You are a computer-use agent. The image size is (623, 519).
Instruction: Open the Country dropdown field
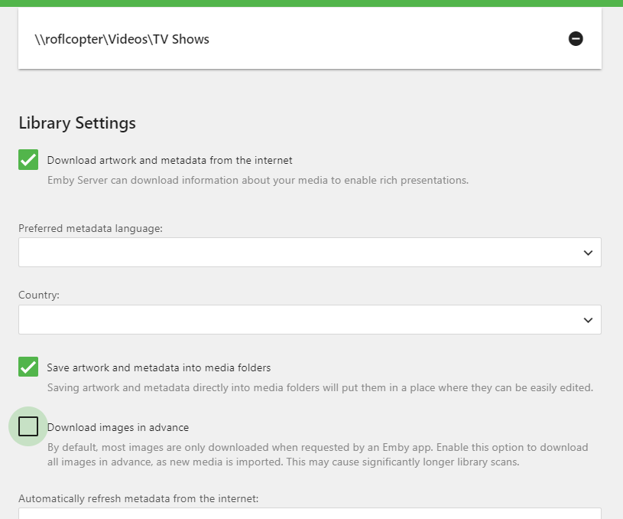298,320
